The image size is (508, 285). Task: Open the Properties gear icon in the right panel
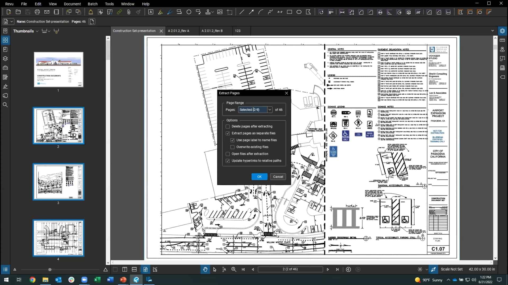coord(502,31)
